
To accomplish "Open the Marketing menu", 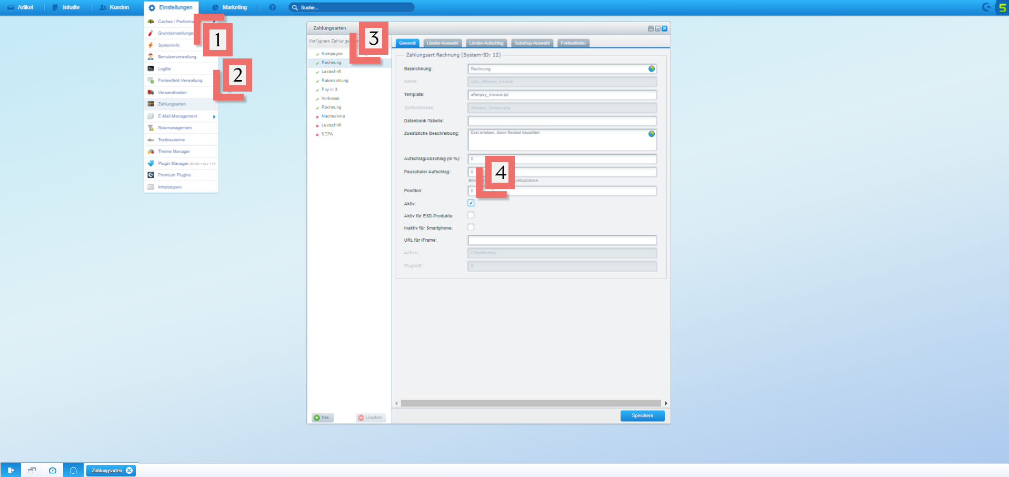I will [x=229, y=7].
